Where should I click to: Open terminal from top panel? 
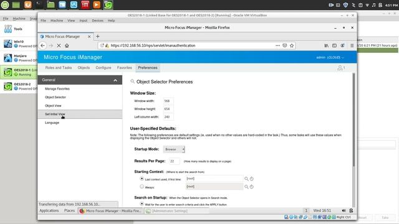point(39,5)
